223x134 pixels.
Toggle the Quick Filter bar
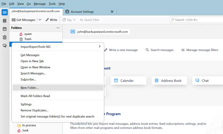coord(89,20)
